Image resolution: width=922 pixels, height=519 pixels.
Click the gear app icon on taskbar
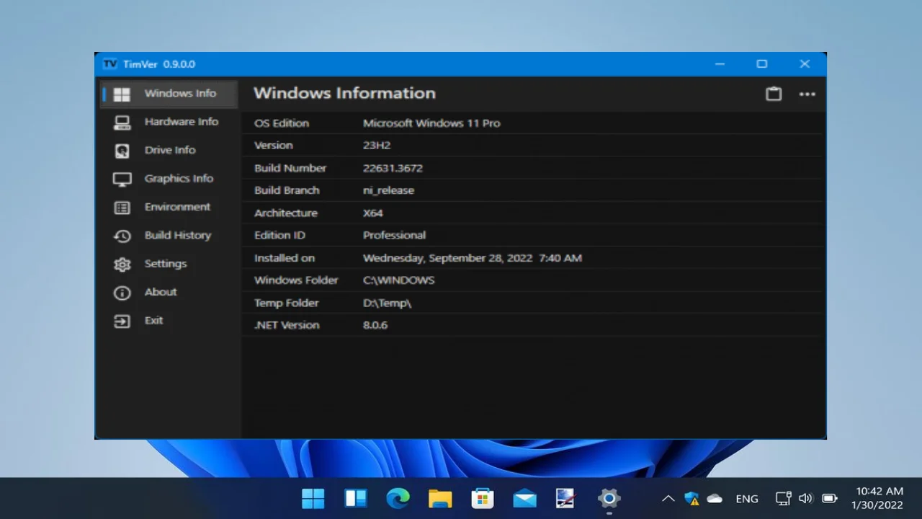[x=609, y=498]
